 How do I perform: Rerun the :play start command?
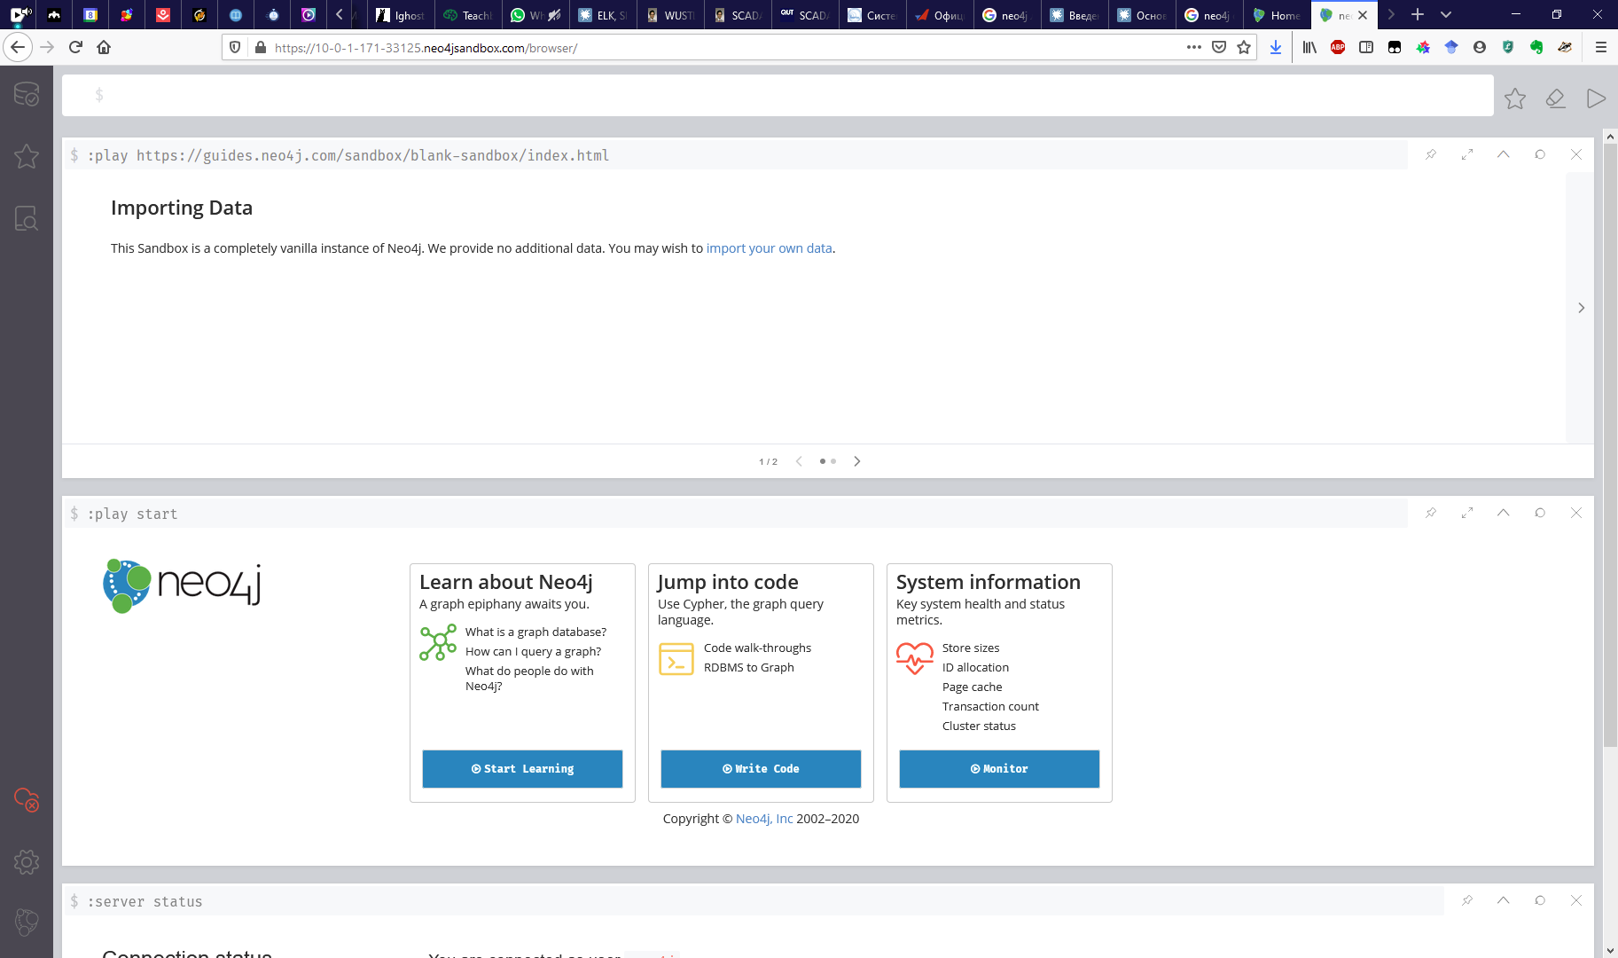tap(1540, 513)
